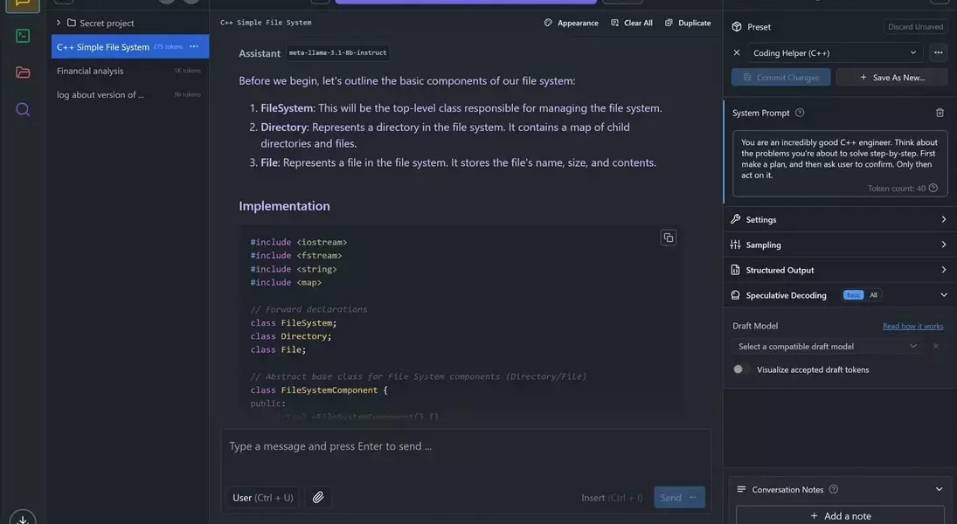Click the System Prompt help icon
Image resolution: width=957 pixels, height=524 pixels.
click(800, 113)
